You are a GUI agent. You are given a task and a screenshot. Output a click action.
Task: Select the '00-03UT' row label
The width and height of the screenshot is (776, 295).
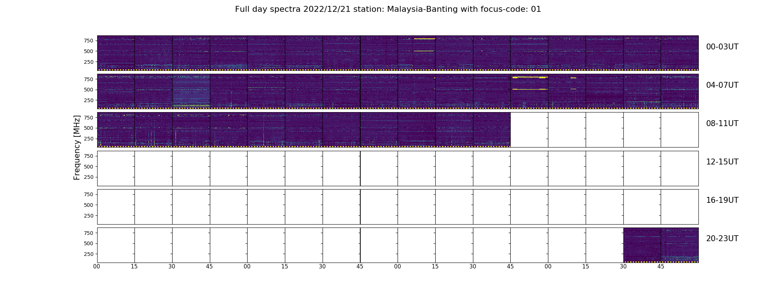point(722,47)
